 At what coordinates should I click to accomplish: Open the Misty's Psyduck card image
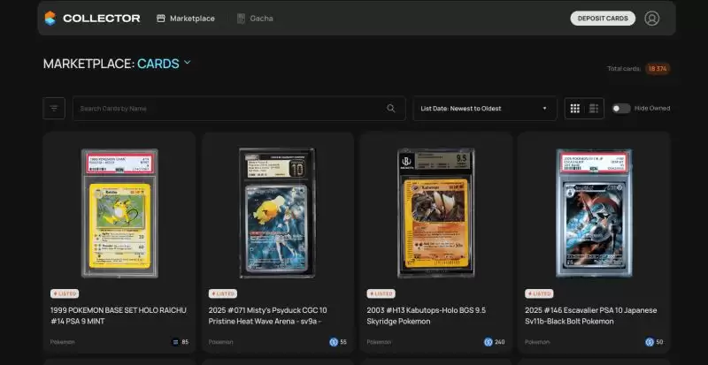[278, 213]
